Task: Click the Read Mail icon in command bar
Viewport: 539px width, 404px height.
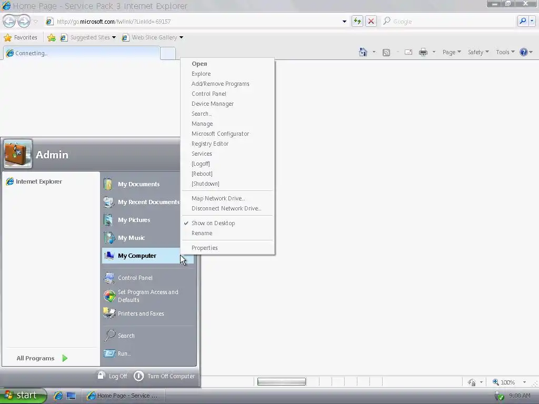Action: 408,52
